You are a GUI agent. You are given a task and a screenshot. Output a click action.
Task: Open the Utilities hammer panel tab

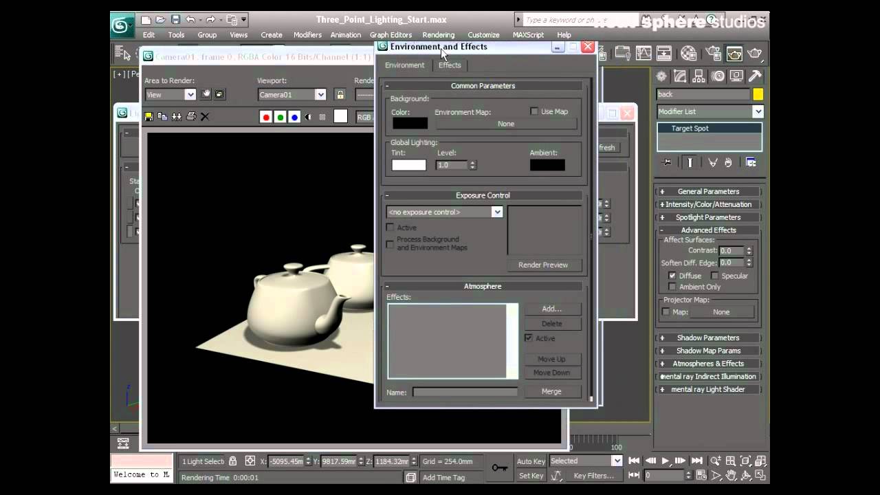coord(755,76)
